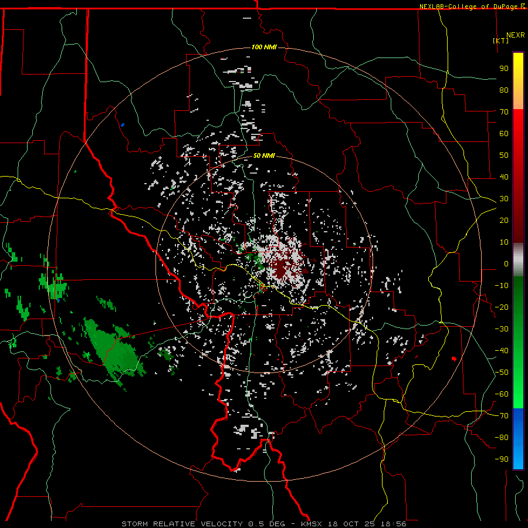Click the 70 value on the velocity scale

(x=504, y=112)
